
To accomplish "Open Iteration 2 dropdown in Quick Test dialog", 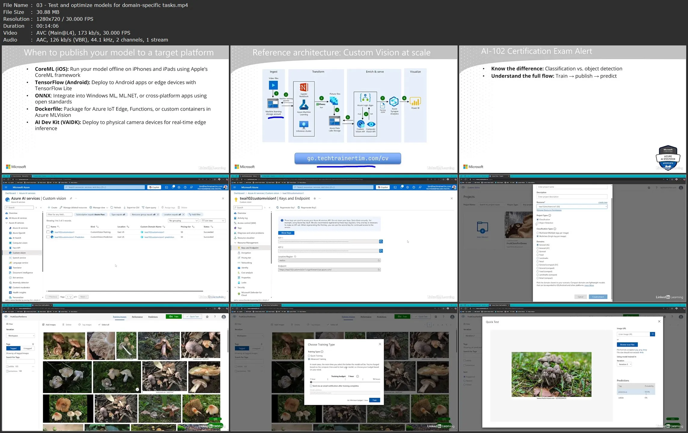I will 624,364.
